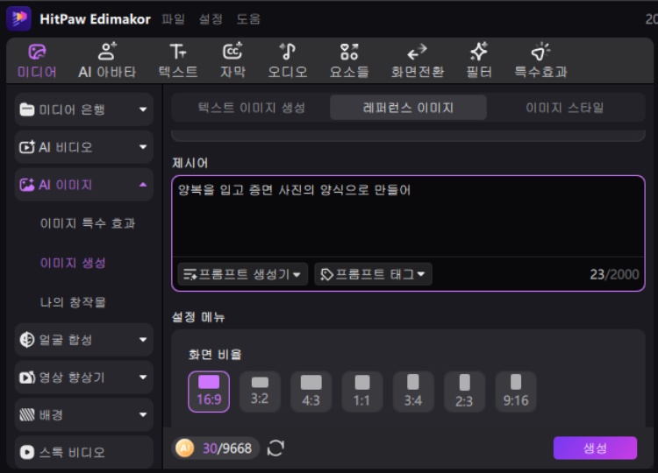
Task: Click the 화면 비율 label
Action: click(215, 355)
